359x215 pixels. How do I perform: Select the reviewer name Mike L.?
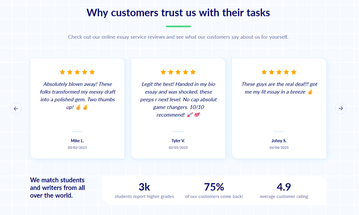(77, 141)
